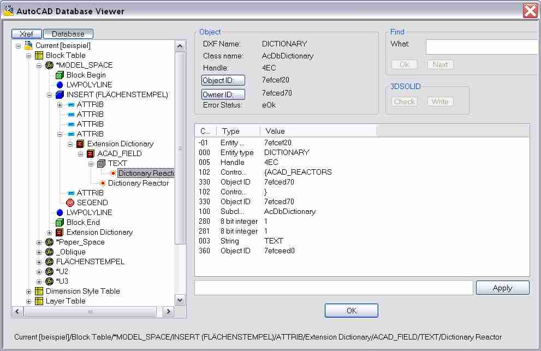Screen dimensions: 541x351
Task: Click the Owner ID button
Action: pos(223,94)
